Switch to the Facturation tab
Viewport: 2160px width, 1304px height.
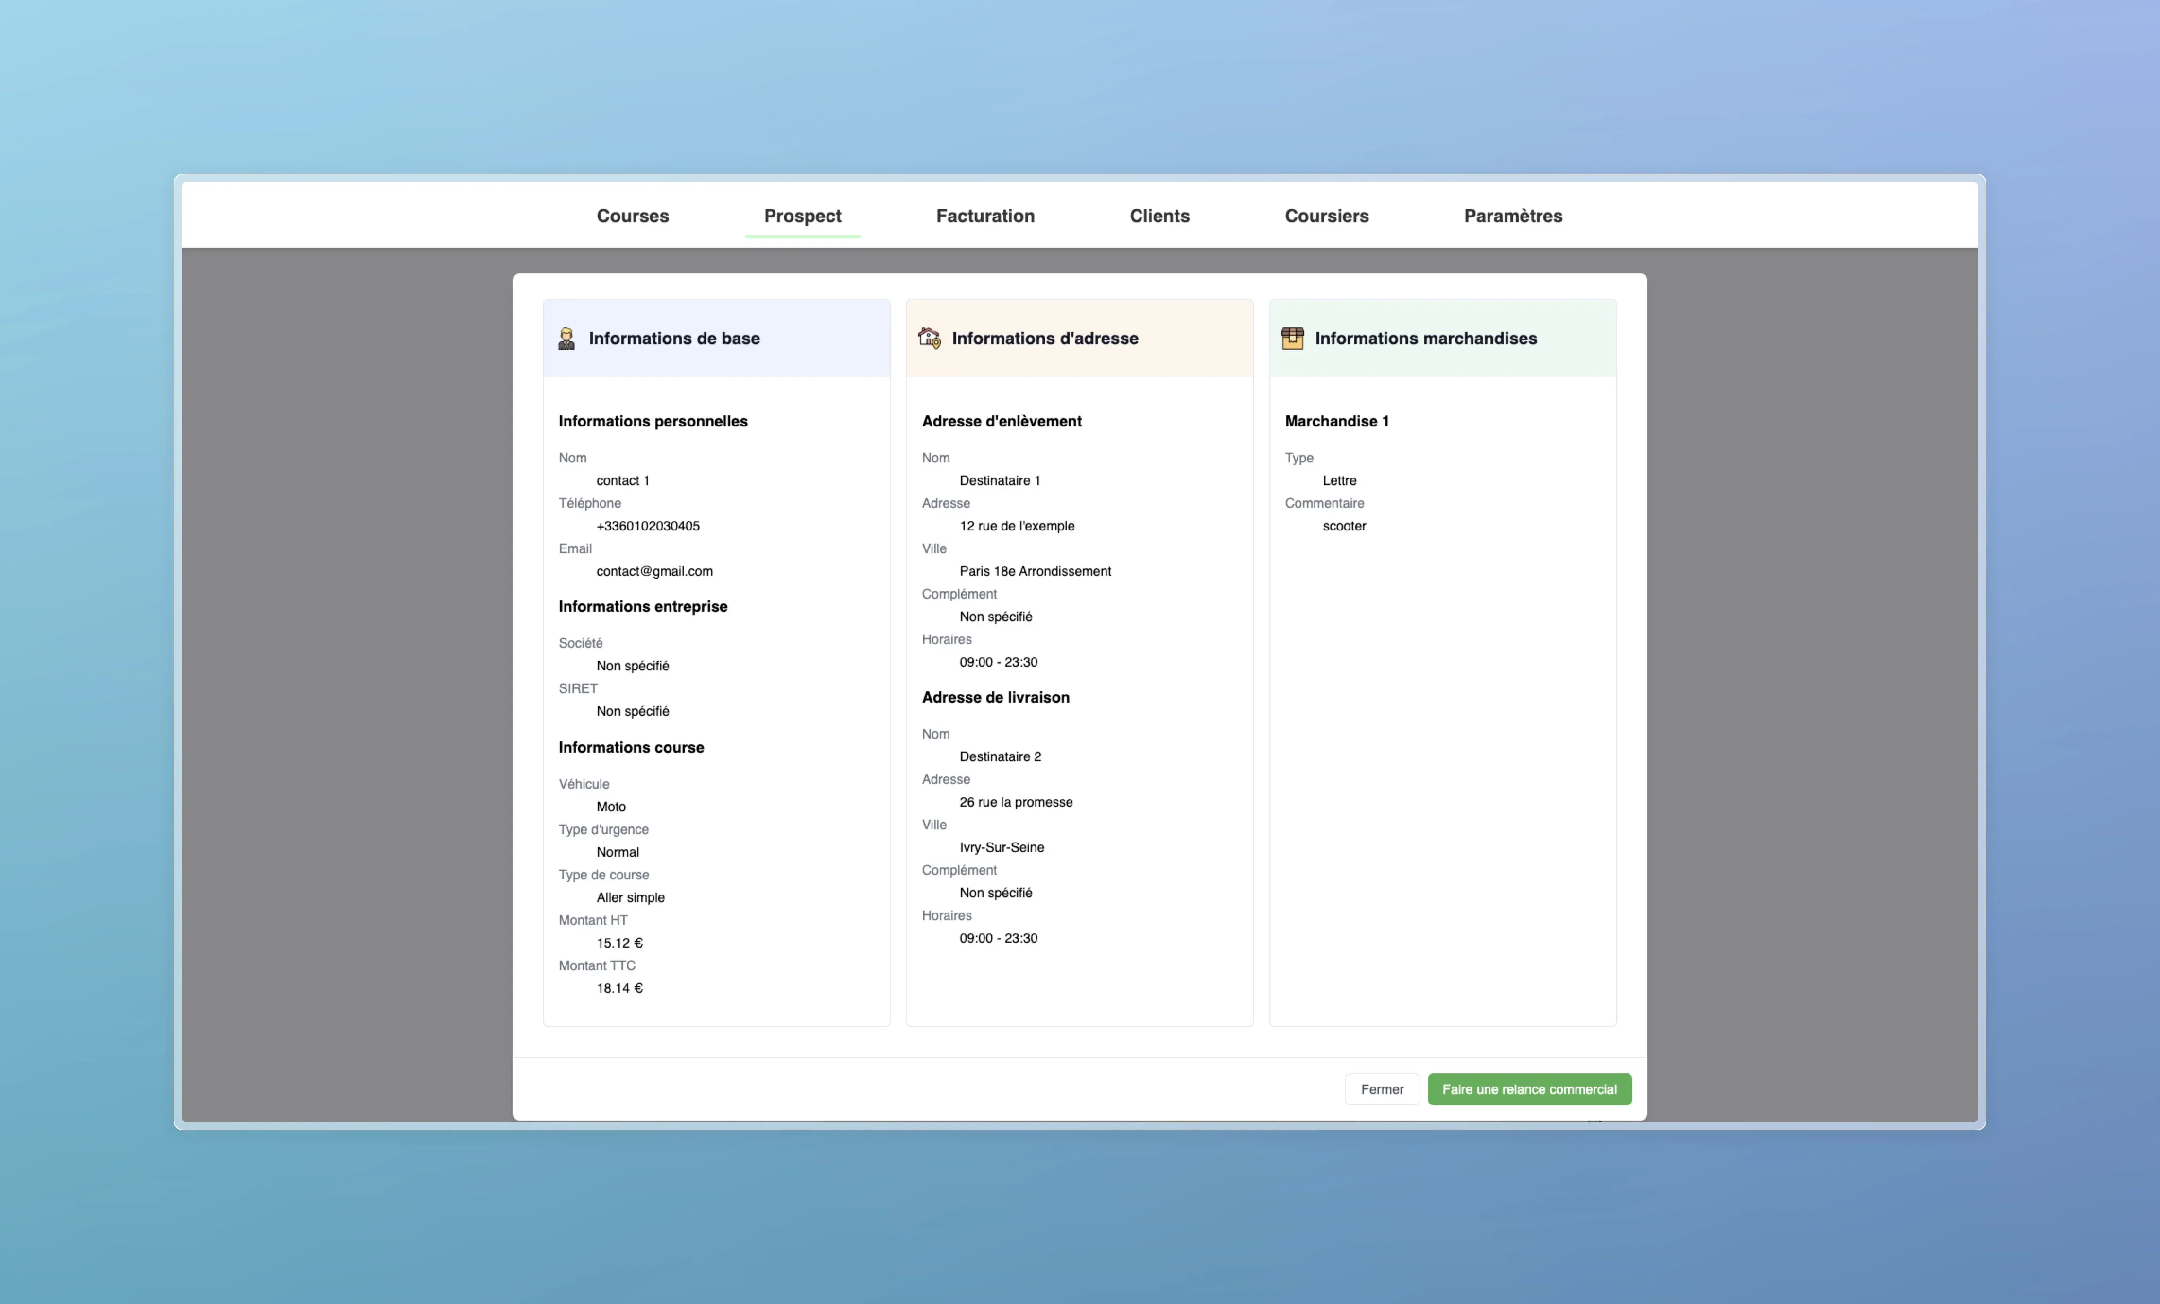click(x=984, y=216)
